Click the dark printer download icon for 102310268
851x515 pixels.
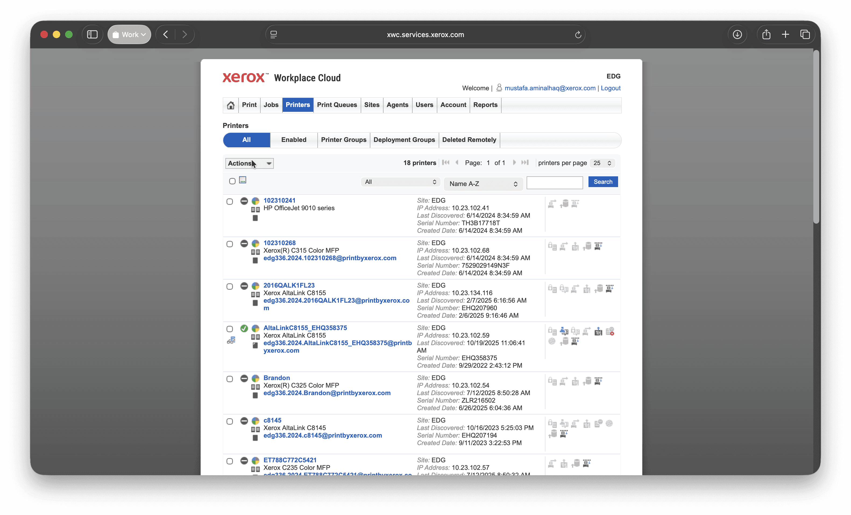[x=598, y=246]
